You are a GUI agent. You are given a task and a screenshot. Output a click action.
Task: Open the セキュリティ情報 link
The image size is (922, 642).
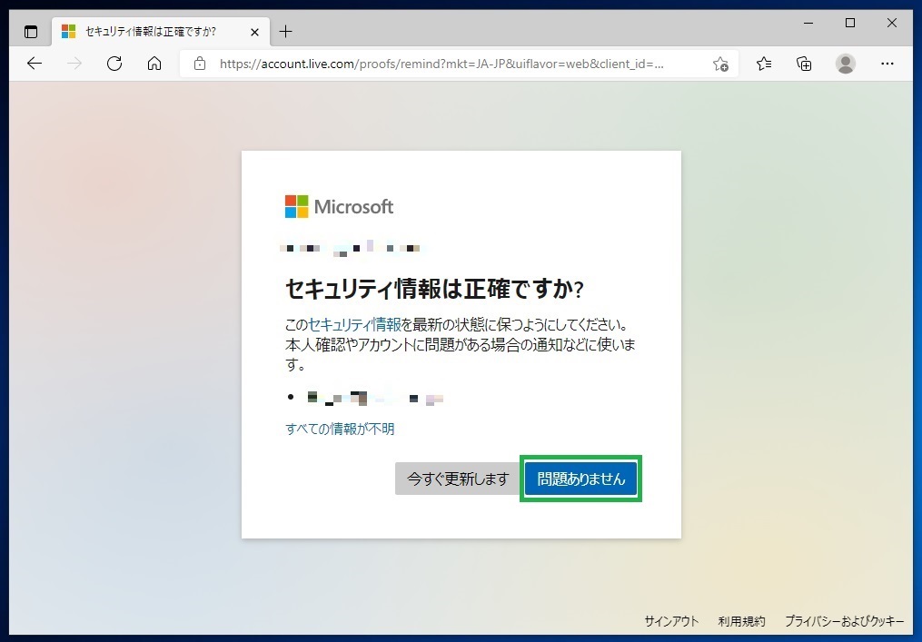(x=354, y=324)
